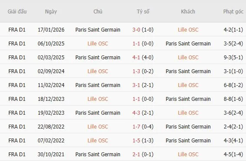Open the 1-3 (0-2) score result
The image size is (246, 161).
point(143,71)
